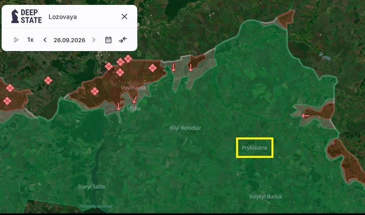Click the Velykyi Burluk label
Screen dimensions: 365x215
tap(266, 197)
